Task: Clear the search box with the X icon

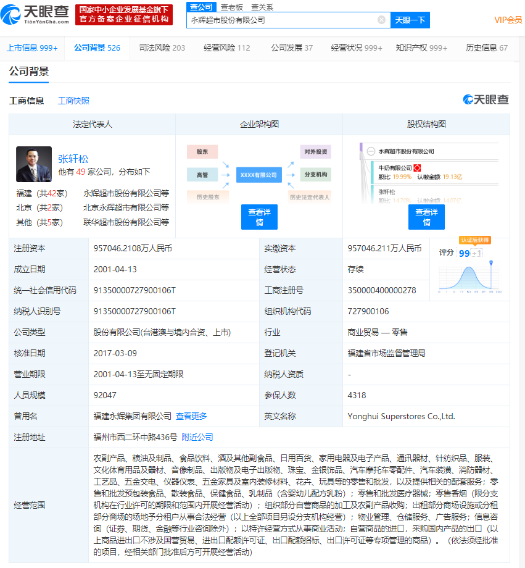Action: tap(381, 20)
